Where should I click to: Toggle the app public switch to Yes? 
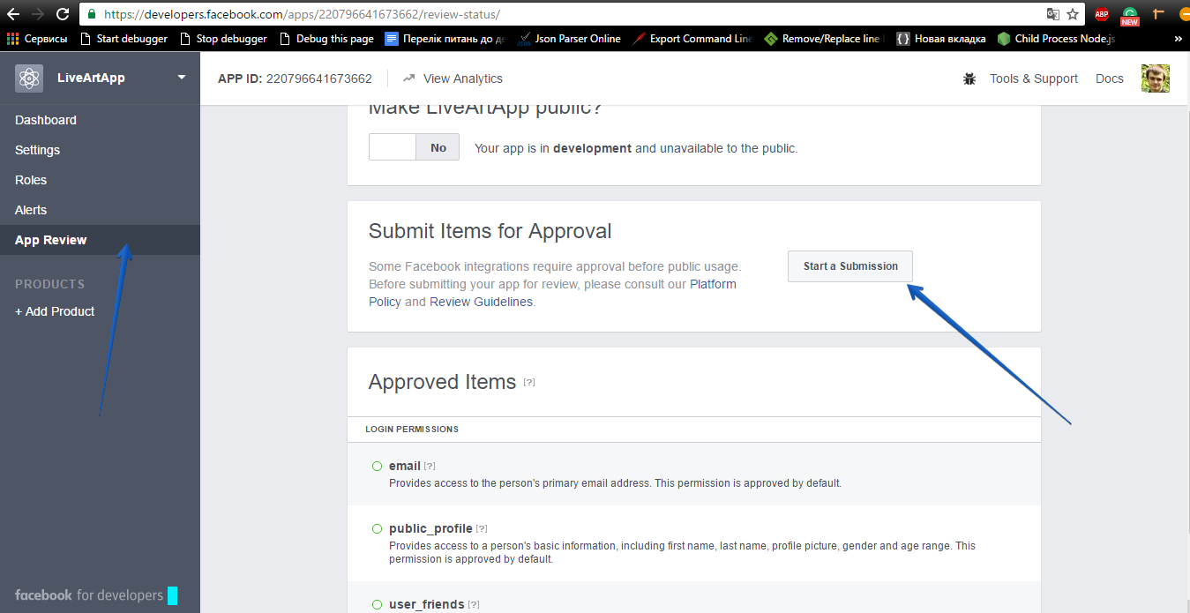(414, 147)
